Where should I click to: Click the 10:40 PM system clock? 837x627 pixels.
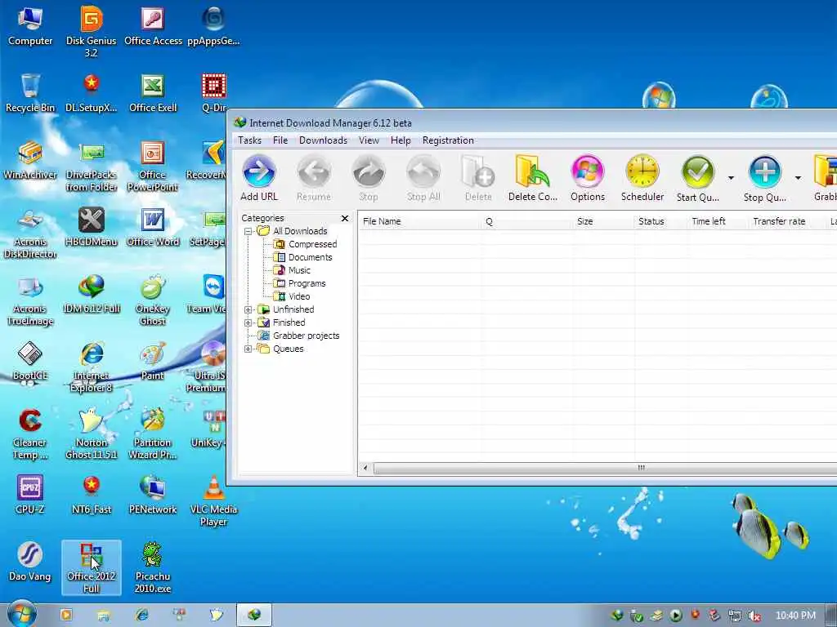pos(795,616)
